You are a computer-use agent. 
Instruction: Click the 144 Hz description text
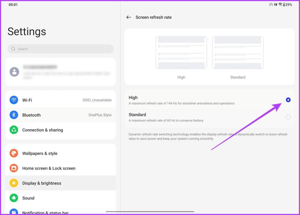click(x=181, y=103)
